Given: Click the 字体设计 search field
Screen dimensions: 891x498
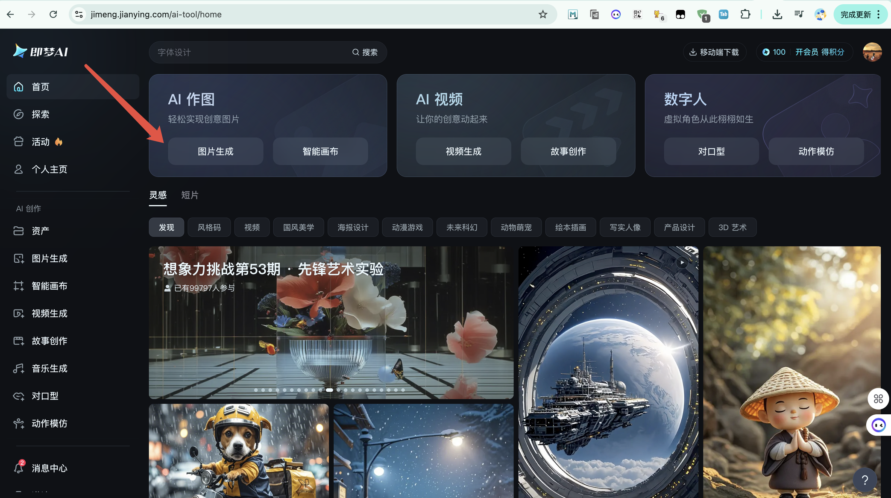Looking at the screenshot, I should (x=248, y=52).
